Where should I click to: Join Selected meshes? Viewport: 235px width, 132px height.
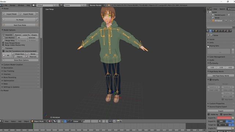tap(33, 37)
